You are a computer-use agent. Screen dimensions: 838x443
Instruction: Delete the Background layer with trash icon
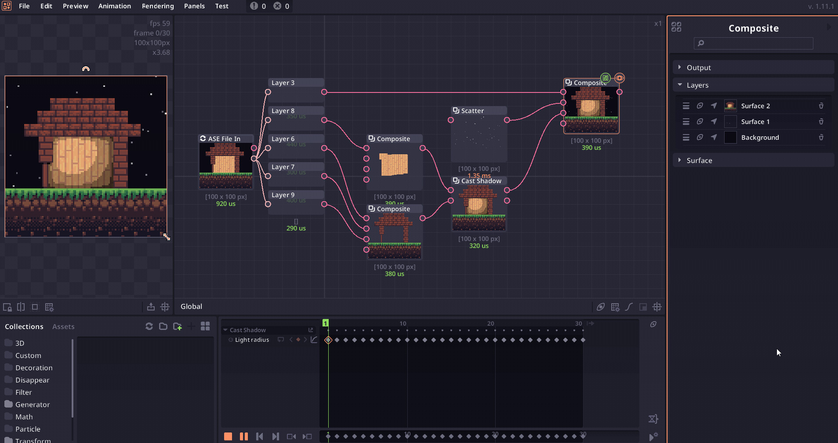tap(821, 137)
